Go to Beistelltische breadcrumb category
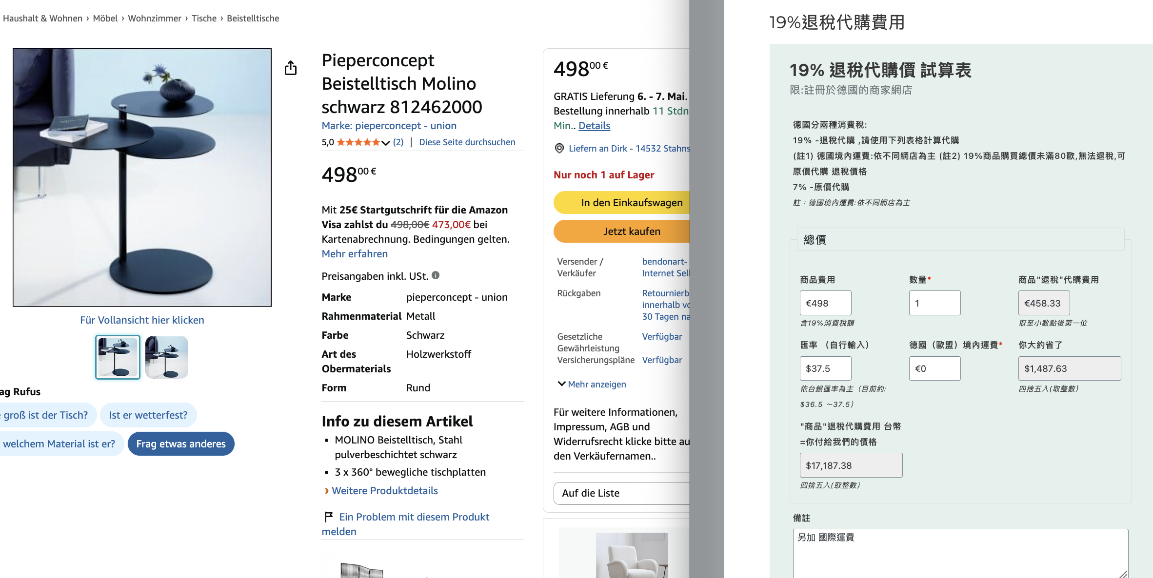 pos(253,19)
